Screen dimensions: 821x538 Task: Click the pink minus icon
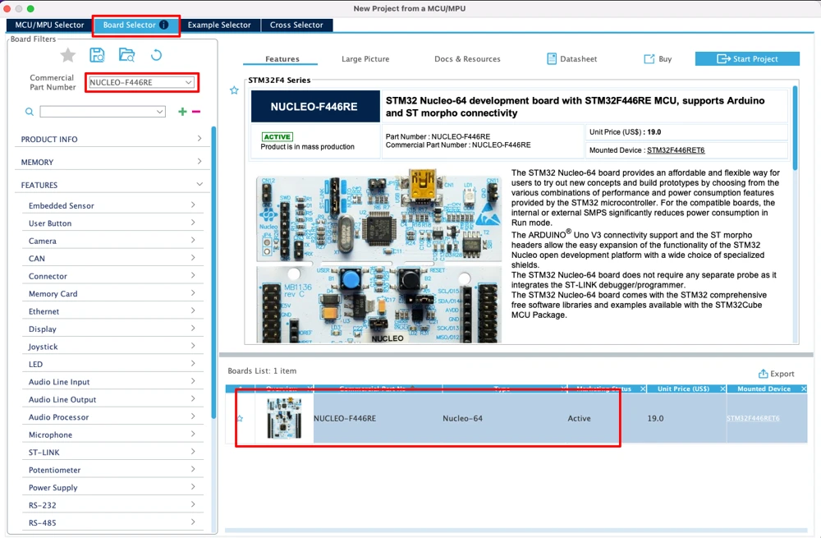tap(196, 112)
